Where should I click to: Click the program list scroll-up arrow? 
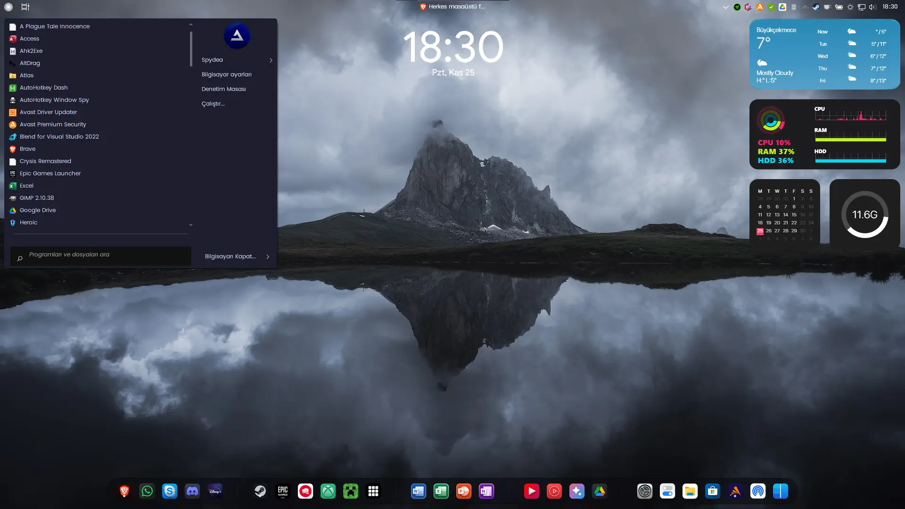(x=191, y=25)
